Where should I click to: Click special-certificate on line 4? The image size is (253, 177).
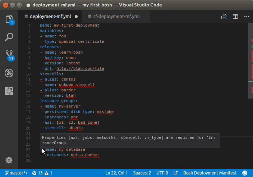click(82, 41)
